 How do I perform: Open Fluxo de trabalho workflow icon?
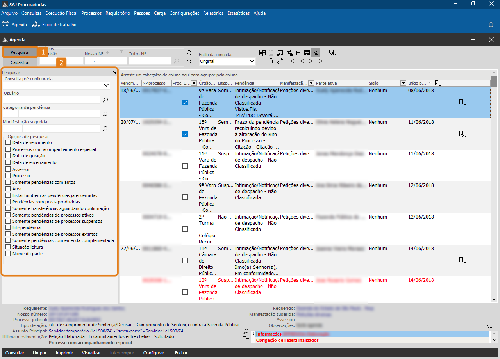(36, 25)
